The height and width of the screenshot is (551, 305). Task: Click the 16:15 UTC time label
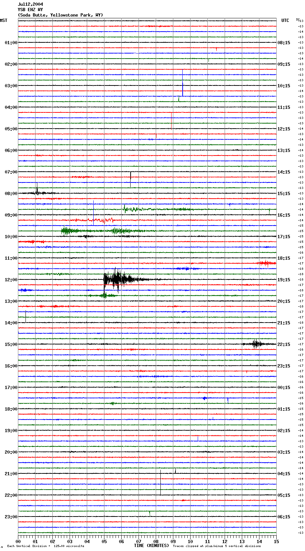click(284, 215)
